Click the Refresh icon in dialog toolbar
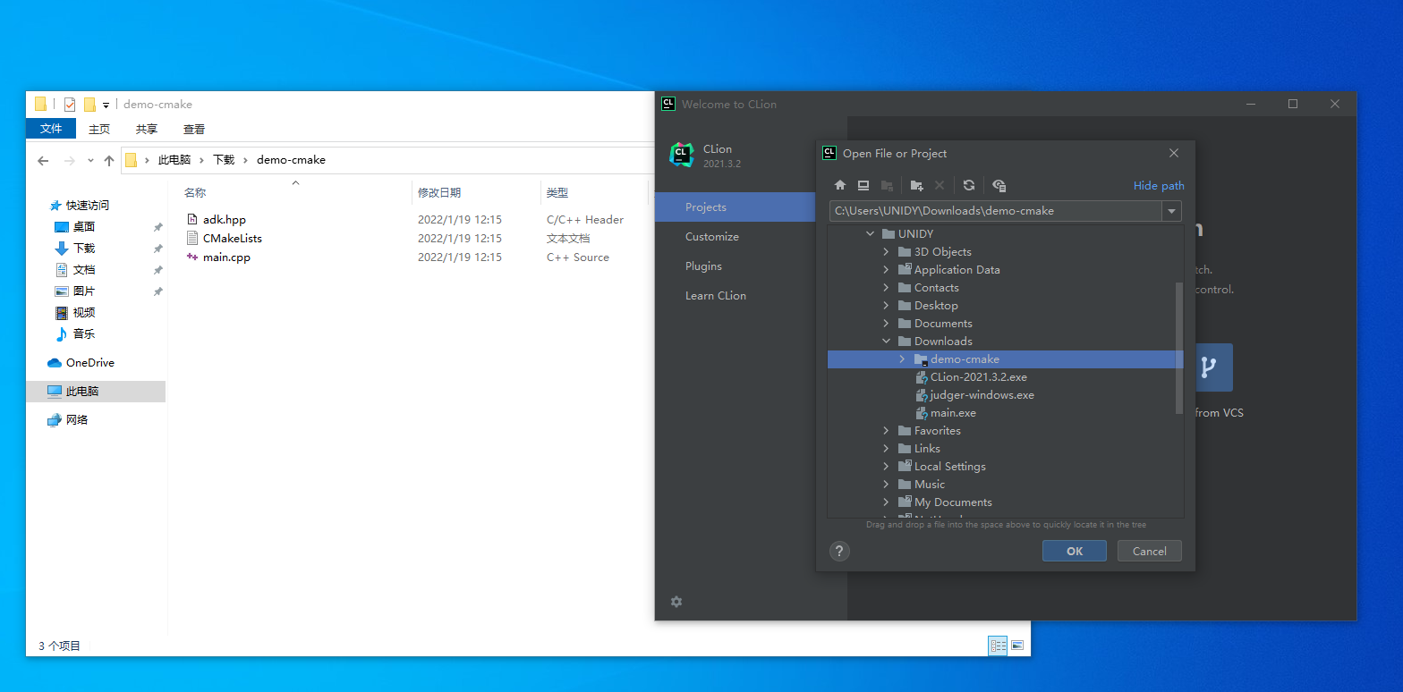Image resolution: width=1403 pixels, height=692 pixels. (968, 185)
